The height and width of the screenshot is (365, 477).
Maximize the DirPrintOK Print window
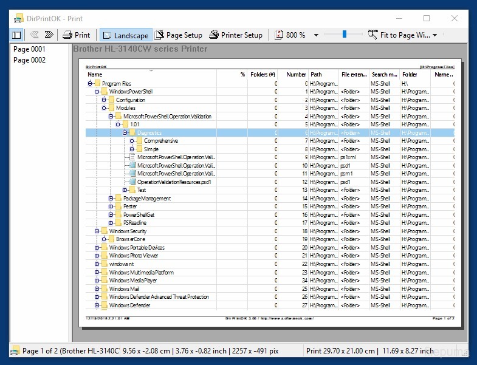(426, 18)
